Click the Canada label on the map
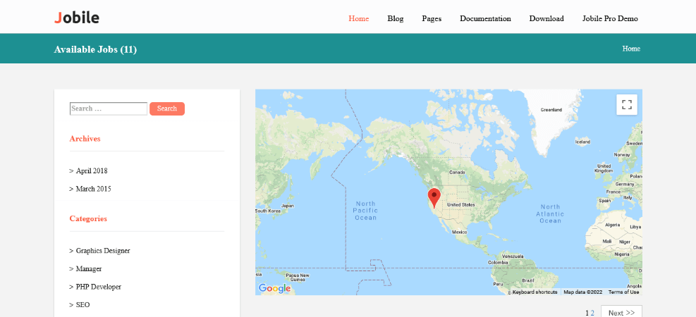The image size is (696, 317). coord(457,172)
